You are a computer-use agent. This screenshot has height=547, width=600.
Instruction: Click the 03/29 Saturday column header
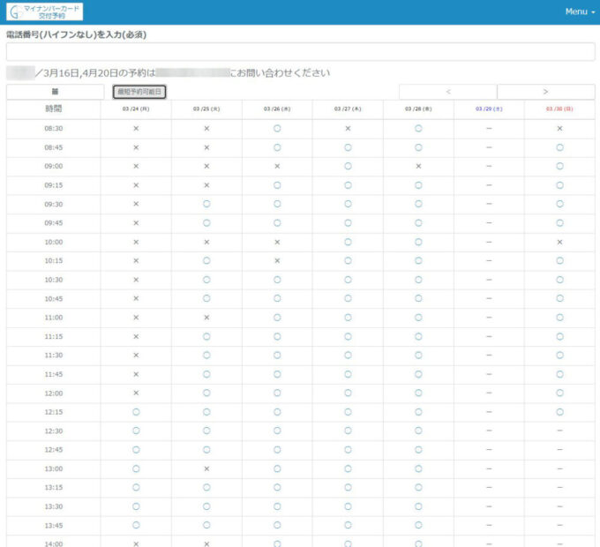(x=489, y=109)
